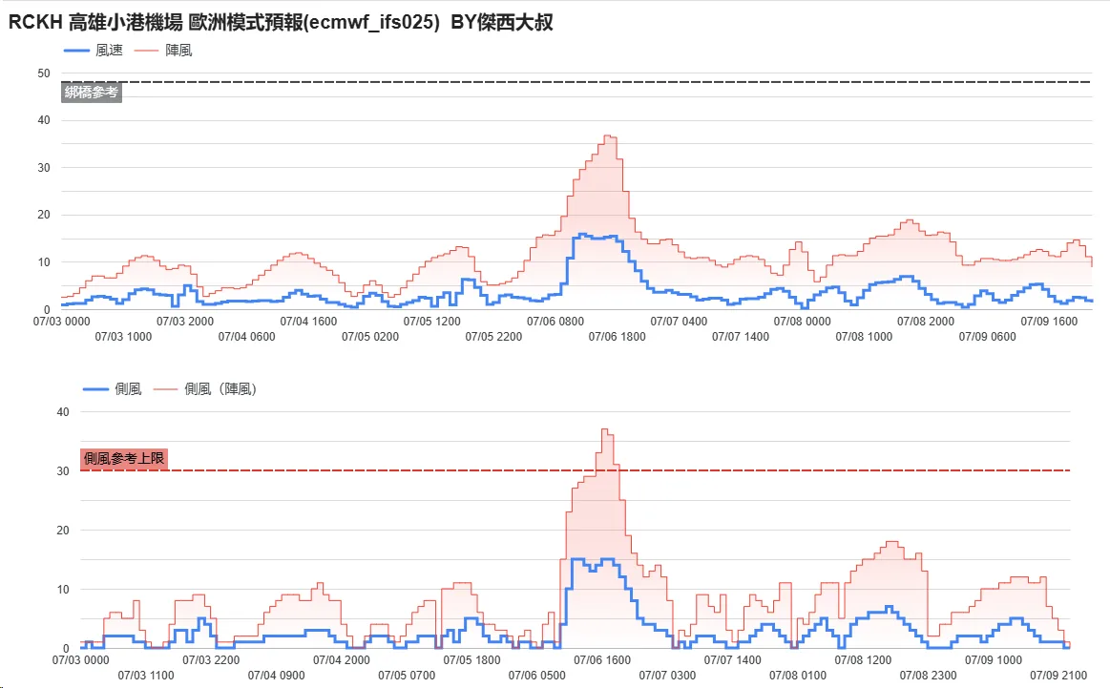1110x688 pixels.
Task: Select top chart x-axis label 07/03 2000
Action: tap(185, 322)
